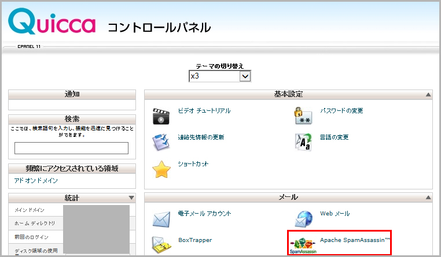
Task: Collapse the 基本設定 section
Action: 428,95
